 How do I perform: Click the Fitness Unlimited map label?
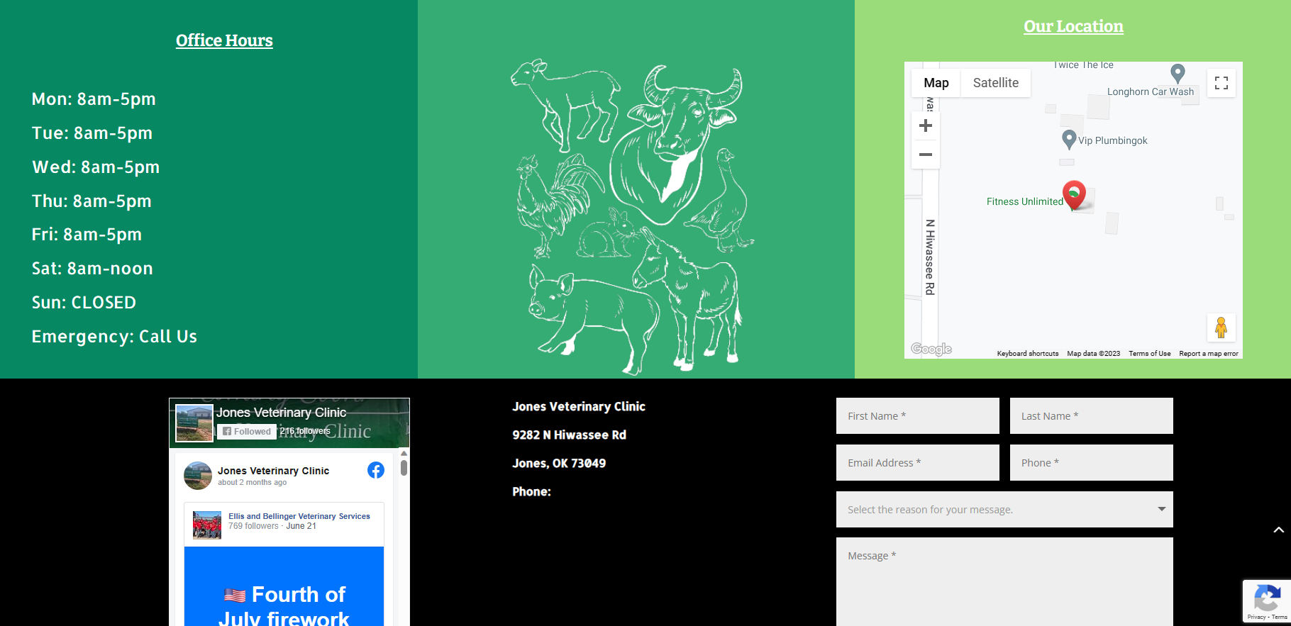point(1024,201)
